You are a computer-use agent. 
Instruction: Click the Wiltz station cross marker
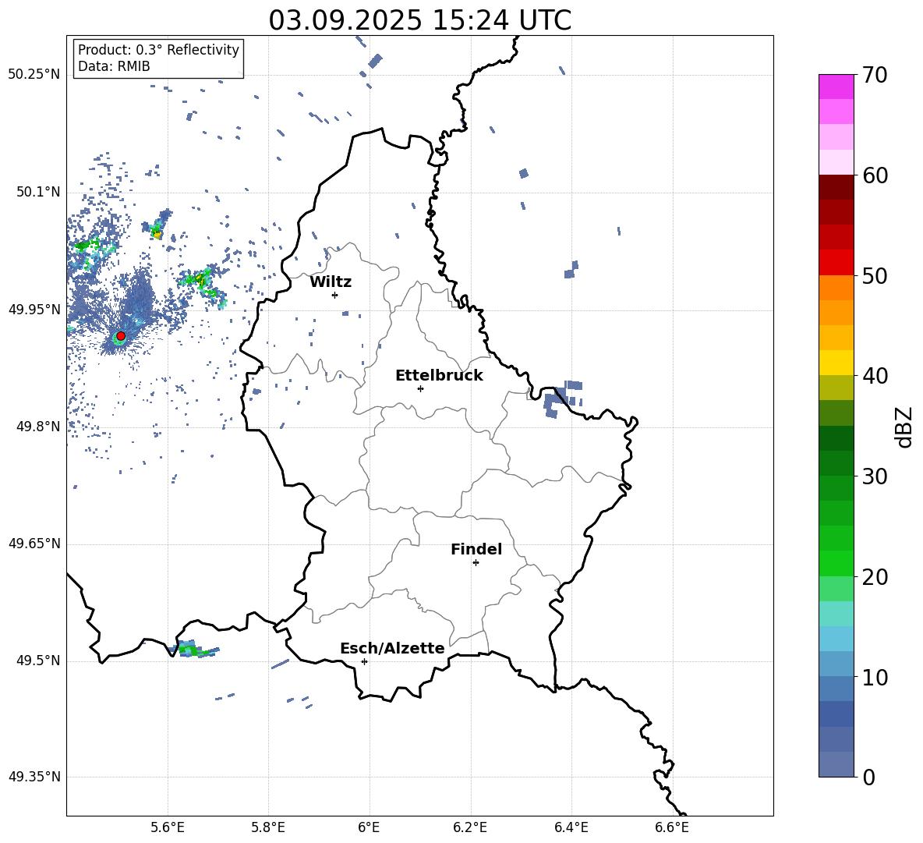[335, 295]
